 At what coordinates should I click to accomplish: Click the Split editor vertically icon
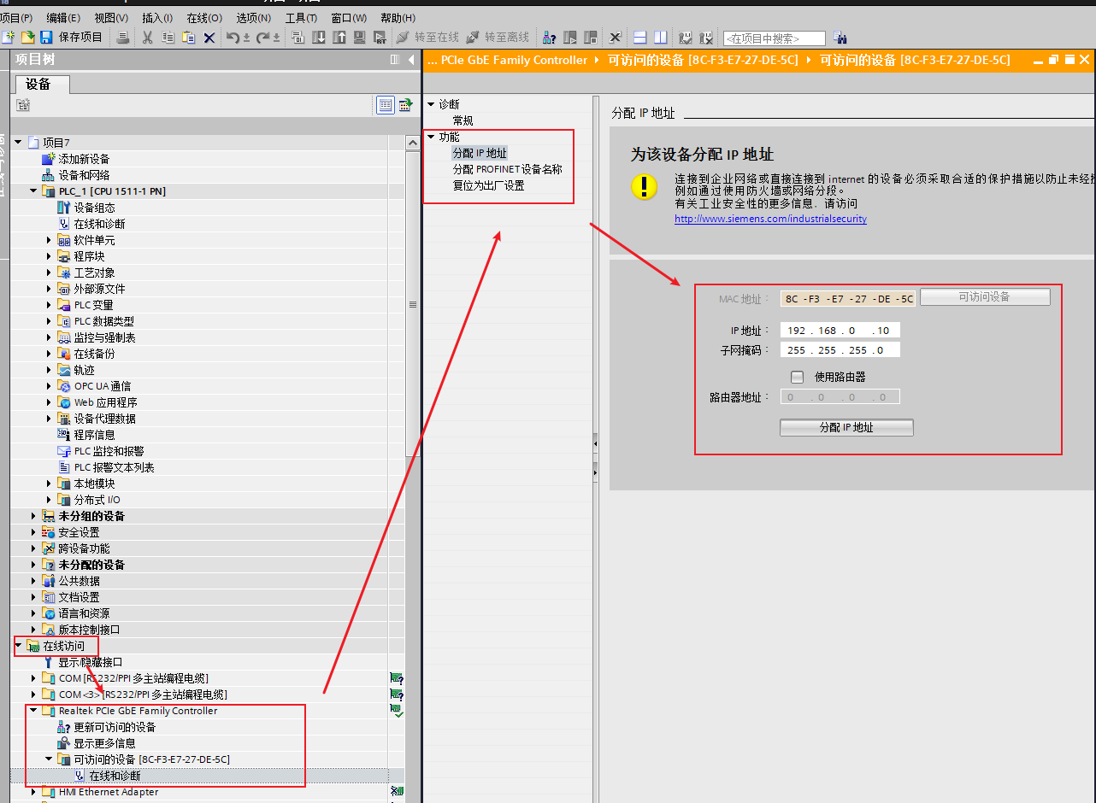point(660,37)
